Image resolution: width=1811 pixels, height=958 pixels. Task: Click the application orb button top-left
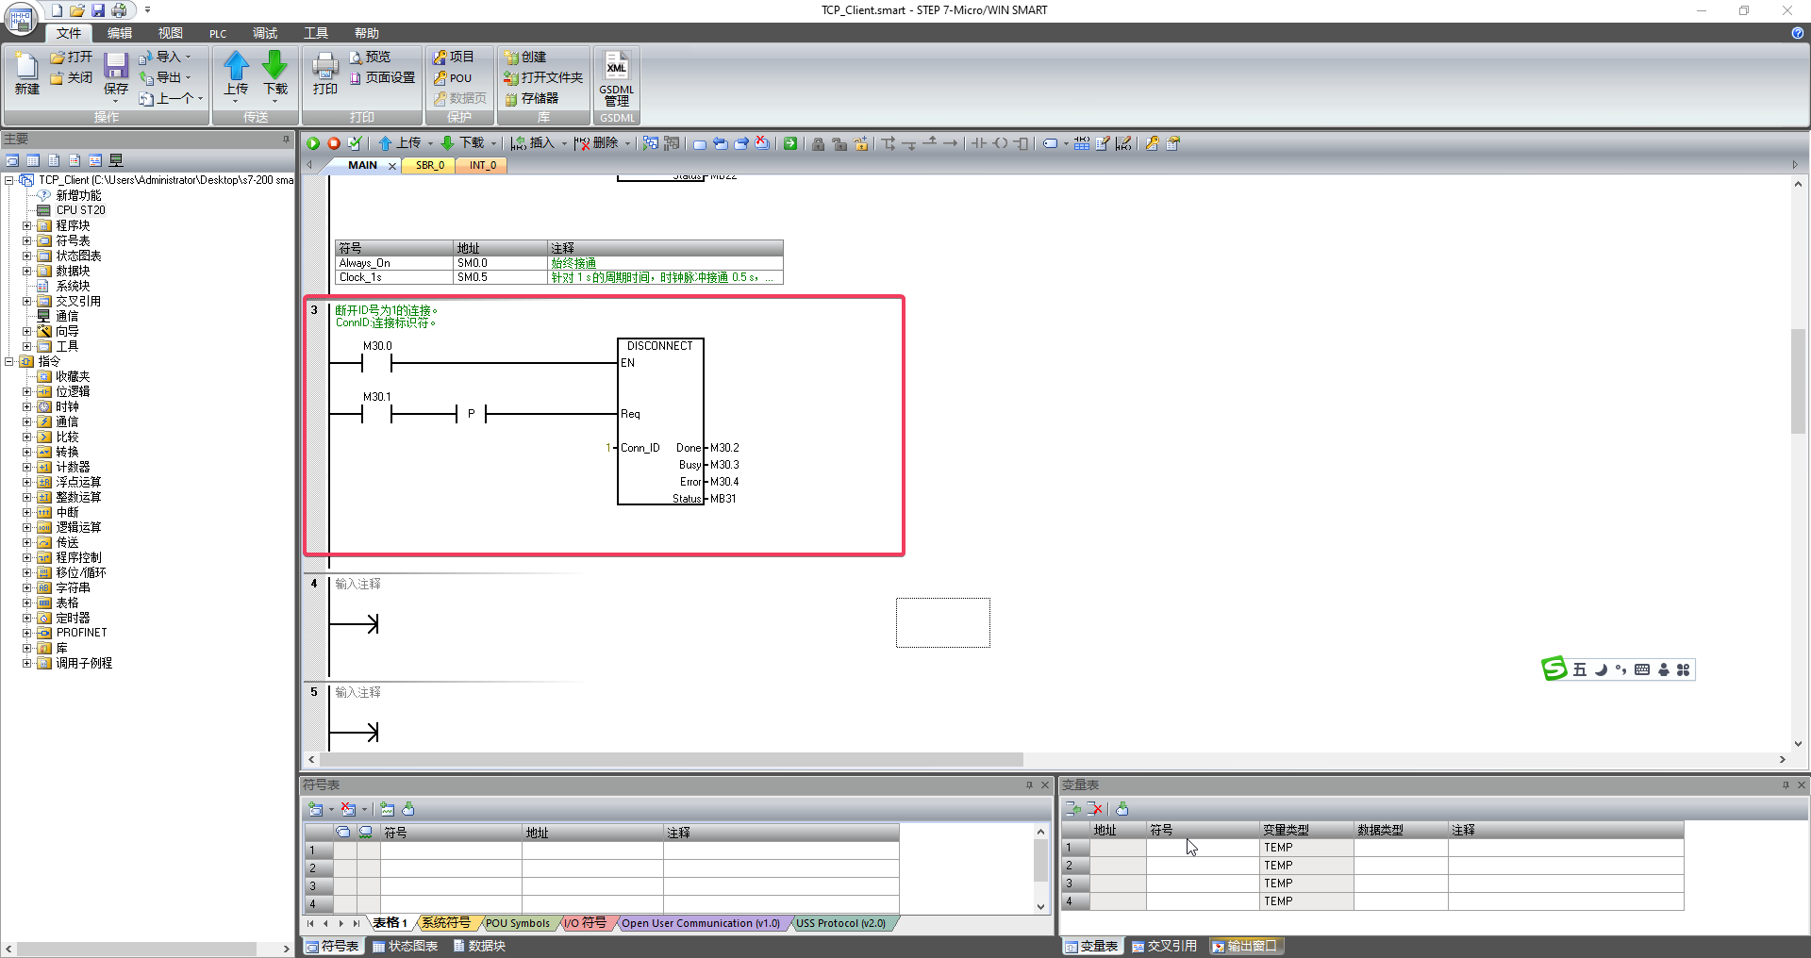[x=20, y=18]
